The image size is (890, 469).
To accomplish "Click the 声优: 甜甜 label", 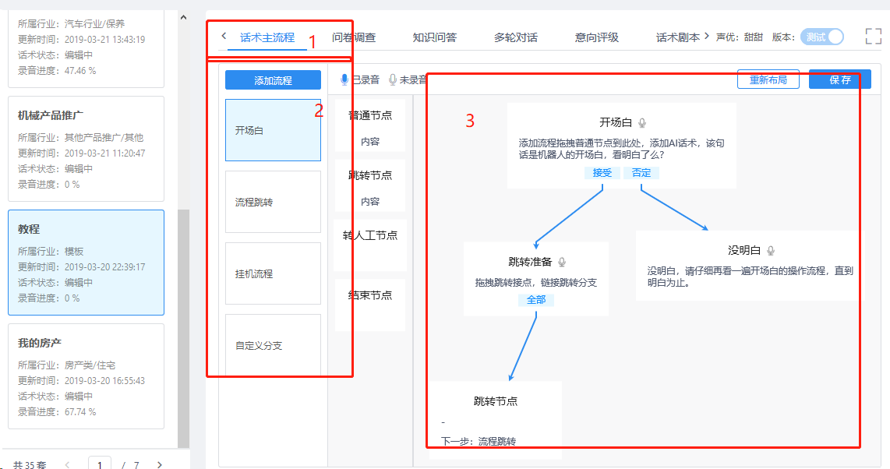I will click(x=739, y=37).
